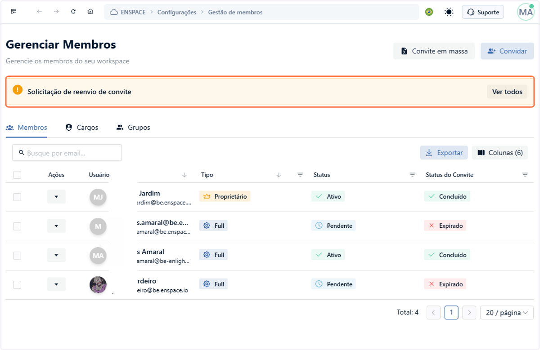Select page 1 in the pagination
The image size is (540, 350).
click(x=451, y=313)
